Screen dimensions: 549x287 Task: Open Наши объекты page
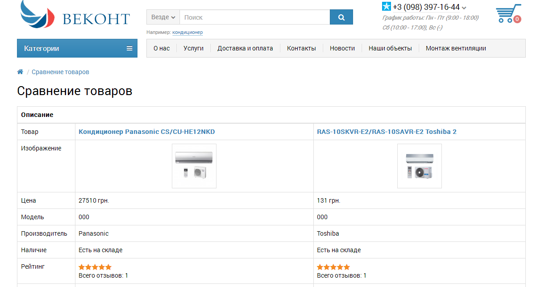pyautogui.click(x=390, y=48)
